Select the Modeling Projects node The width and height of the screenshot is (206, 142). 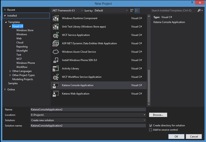[23, 79]
